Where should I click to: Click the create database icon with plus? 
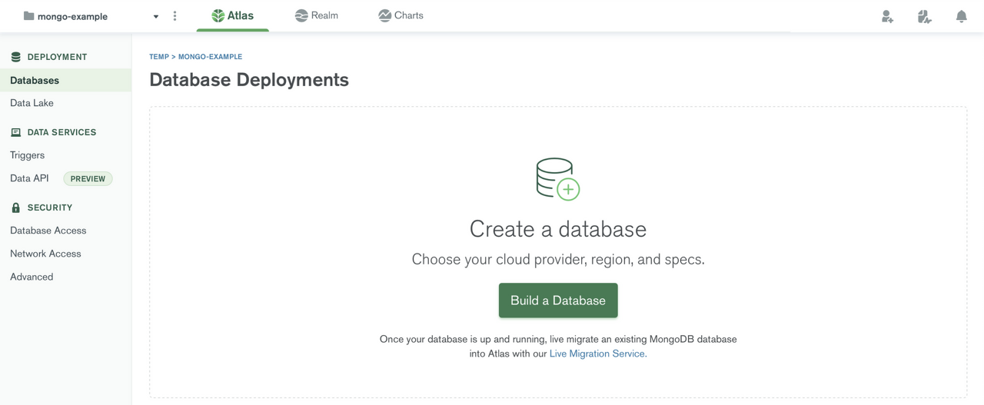click(x=558, y=179)
